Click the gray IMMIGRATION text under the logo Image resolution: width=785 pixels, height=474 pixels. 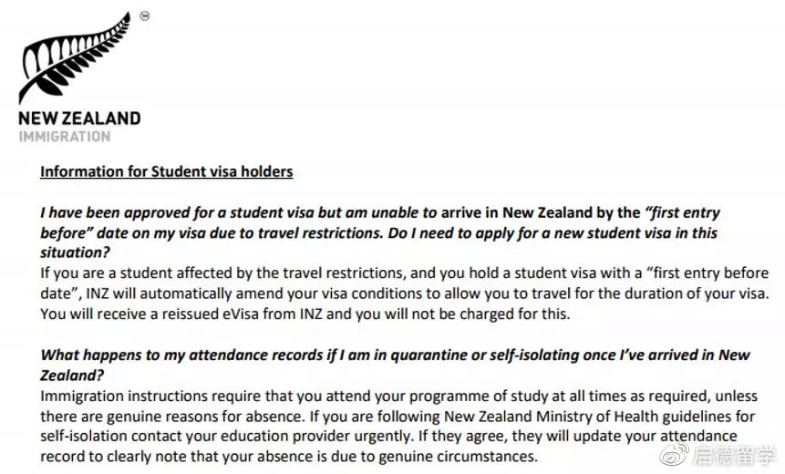[65, 137]
